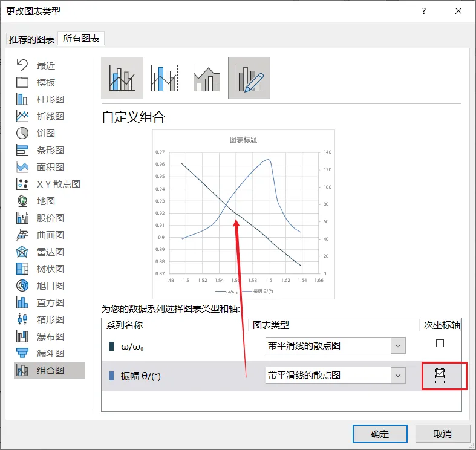Uncheck secondary axis for 振幅 θ/(°) series

pos(440,372)
